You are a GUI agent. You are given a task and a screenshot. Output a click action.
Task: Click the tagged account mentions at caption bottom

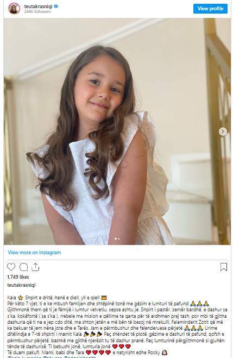(52, 357)
